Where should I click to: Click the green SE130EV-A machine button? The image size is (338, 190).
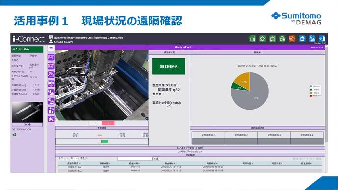[x=169, y=67]
